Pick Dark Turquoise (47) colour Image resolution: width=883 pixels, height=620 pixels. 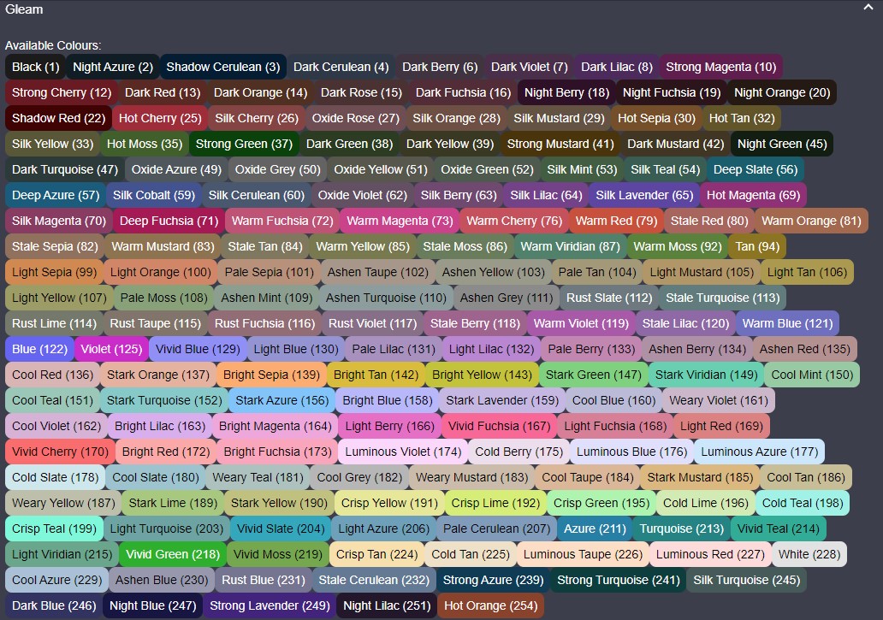[65, 170]
